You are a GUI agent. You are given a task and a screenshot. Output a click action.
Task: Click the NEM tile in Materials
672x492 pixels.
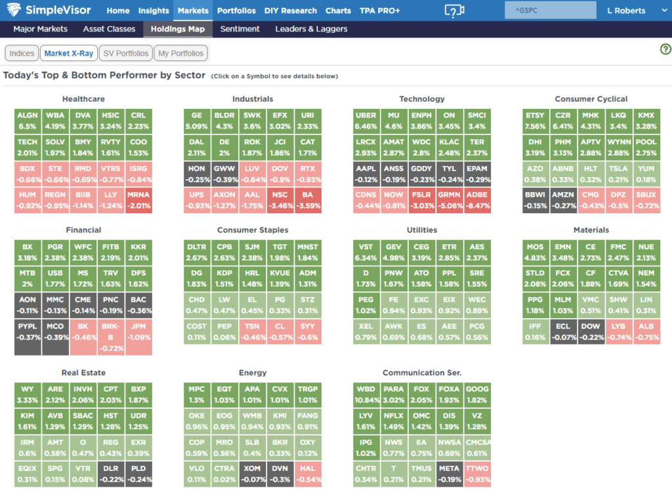pyautogui.click(x=646, y=279)
